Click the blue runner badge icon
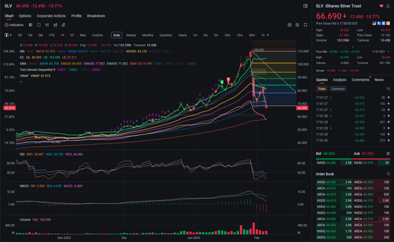The width and height of the screenshot is (394, 242). pos(379,23)
